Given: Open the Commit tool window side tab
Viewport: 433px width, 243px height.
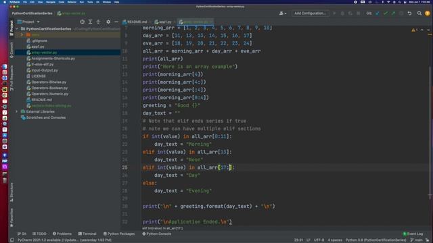Looking at the screenshot, I should tap(12, 50).
